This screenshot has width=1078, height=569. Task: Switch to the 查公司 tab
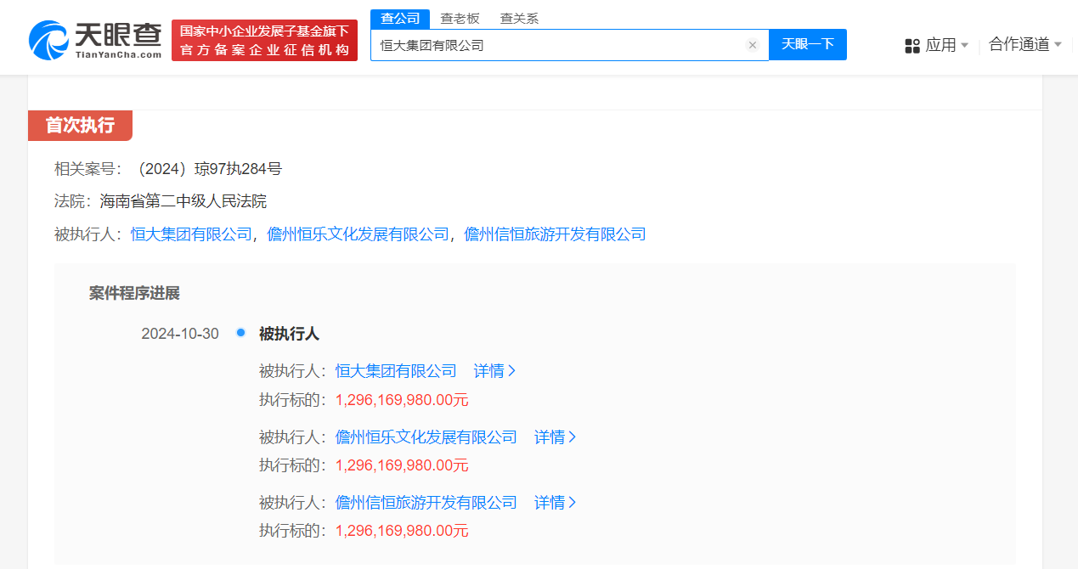[400, 18]
